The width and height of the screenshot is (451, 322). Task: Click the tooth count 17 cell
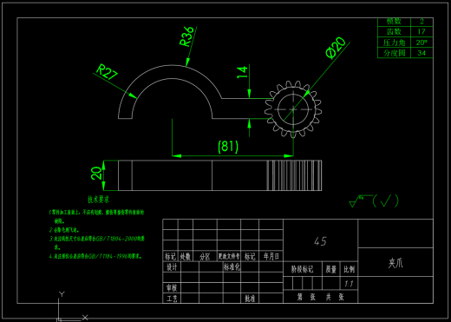click(422, 31)
